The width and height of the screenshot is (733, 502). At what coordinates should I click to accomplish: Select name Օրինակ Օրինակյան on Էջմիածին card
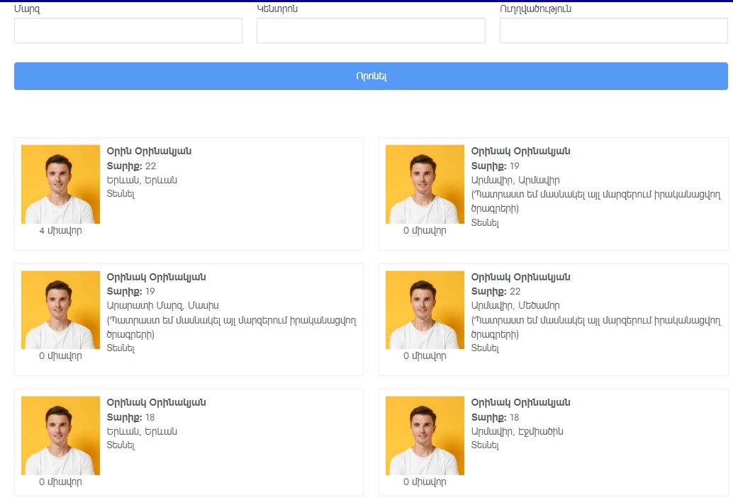click(521, 403)
